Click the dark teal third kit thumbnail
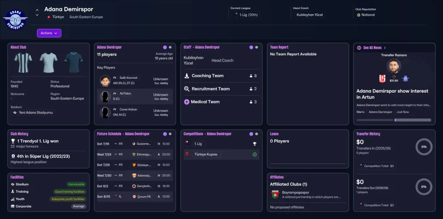The width and height of the screenshot is (443, 219). (74, 62)
